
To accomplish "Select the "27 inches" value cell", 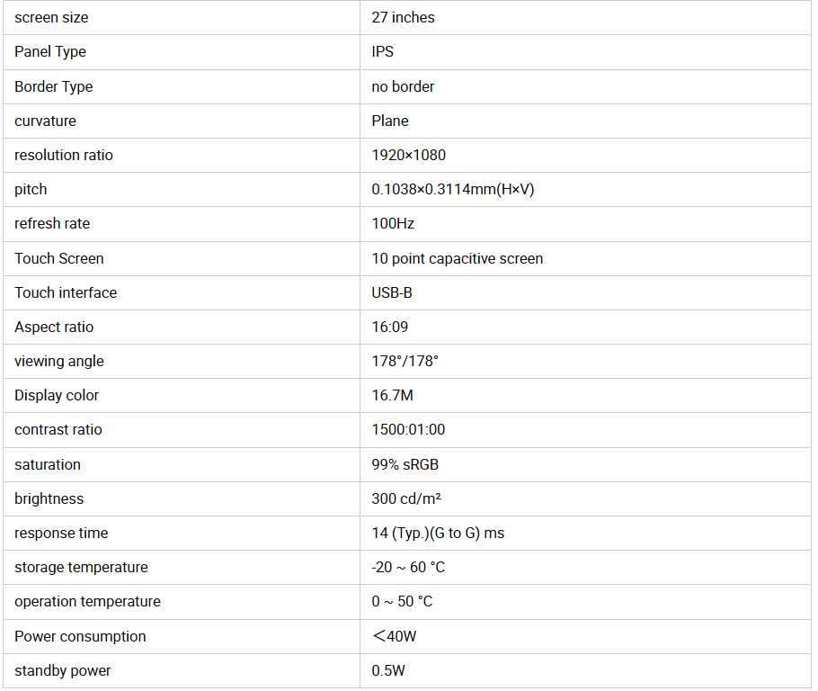I will pos(403,18).
